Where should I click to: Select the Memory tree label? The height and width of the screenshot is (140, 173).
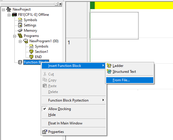31,31
